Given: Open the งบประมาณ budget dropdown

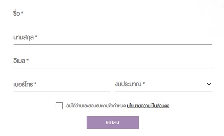Looking at the screenshot, I should coord(163,85).
